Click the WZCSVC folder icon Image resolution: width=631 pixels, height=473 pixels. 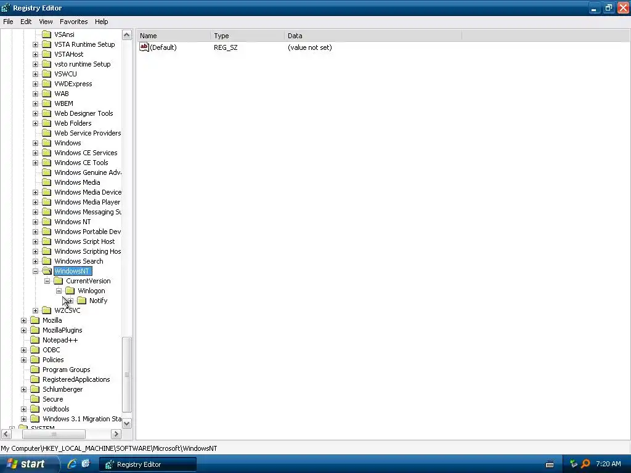click(x=47, y=310)
